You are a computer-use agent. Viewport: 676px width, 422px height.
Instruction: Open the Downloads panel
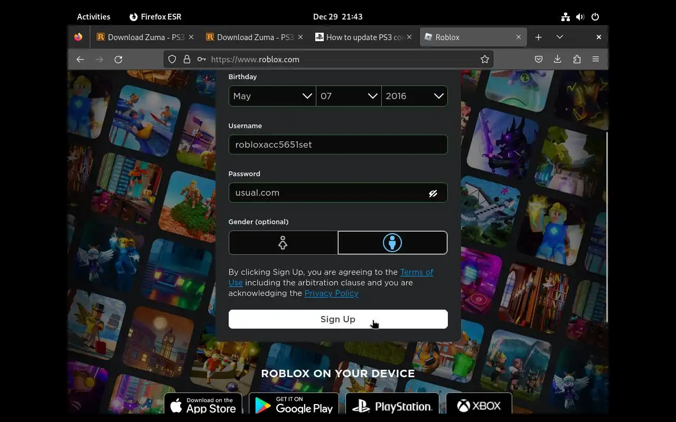[x=557, y=59]
